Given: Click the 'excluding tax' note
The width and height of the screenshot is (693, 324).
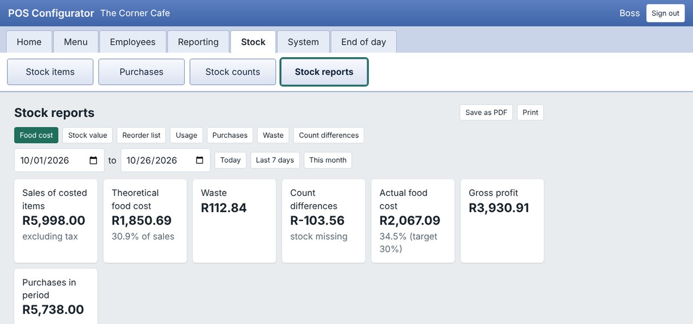Looking at the screenshot, I should pyautogui.click(x=50, y=236).
